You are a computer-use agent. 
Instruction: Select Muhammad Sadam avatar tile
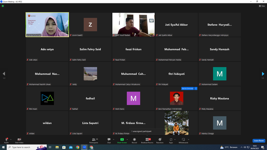click(x=220, y=74)
